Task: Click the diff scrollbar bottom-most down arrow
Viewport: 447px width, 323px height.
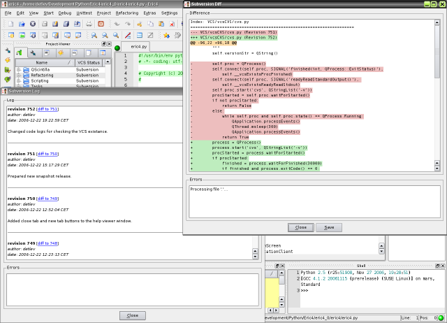Action: pyautogui.click(x=437, y=168)
